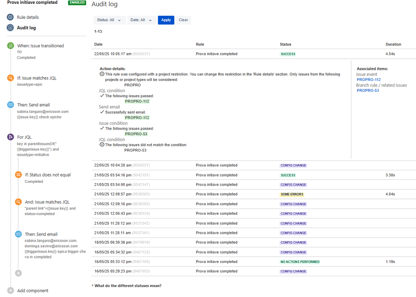Click the orange 'Status does not equal' condition icon
The image size is (416, 297).
pyautogui.click(x=18, y=175)
